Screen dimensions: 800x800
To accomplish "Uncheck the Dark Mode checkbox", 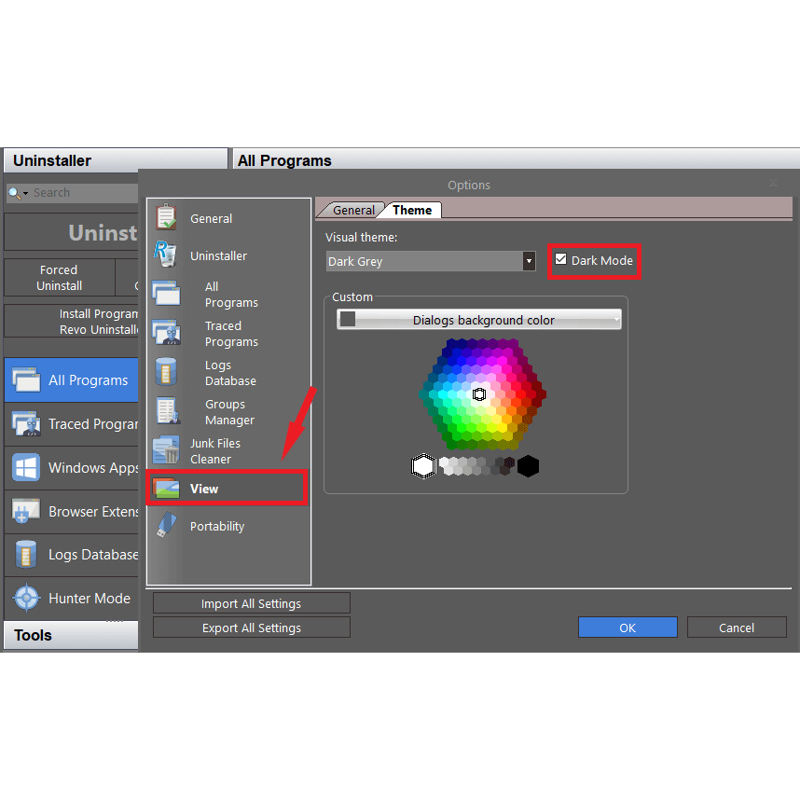I will [x=560, y=259].
